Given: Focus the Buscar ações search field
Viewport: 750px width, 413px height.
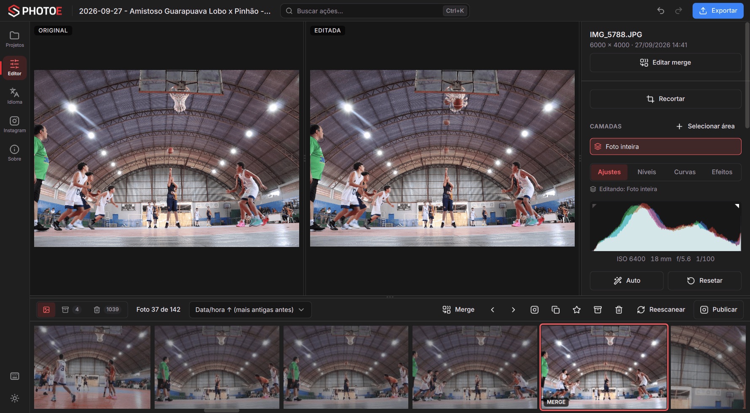Looking at the screenshot, I should [x=375, y=11].
